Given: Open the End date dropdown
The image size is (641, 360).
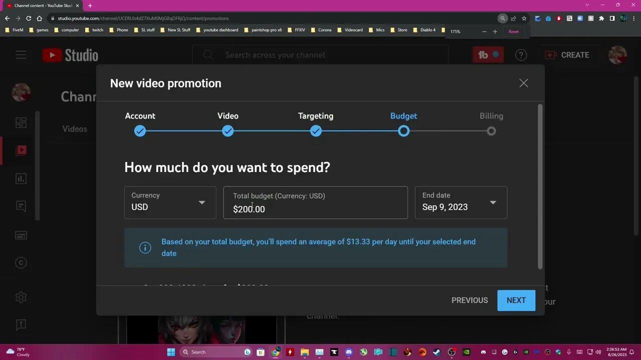Looking at the screenshot, I should click(461, 202).
